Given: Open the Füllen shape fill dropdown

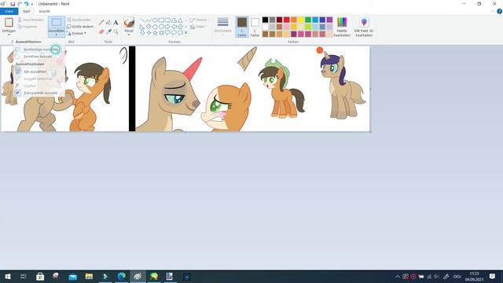Looking at the screenshot, I should coord(199,27).
